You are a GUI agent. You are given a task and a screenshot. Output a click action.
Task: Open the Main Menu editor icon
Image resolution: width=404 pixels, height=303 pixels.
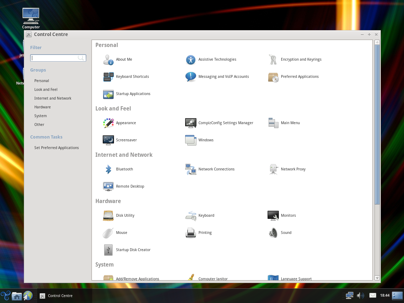(273, 123)
